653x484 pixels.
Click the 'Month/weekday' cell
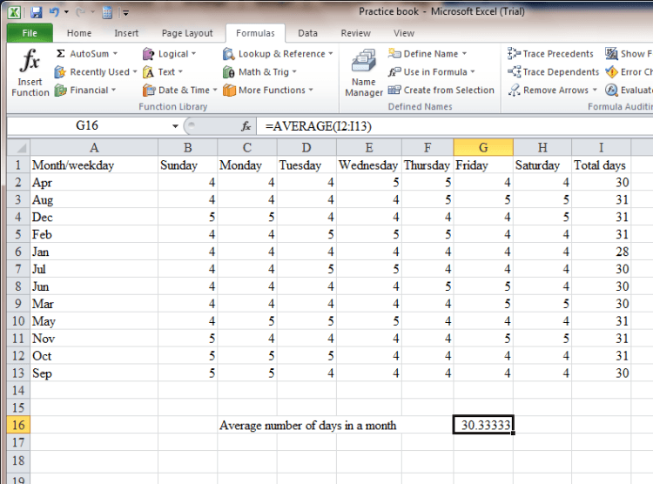94,165
